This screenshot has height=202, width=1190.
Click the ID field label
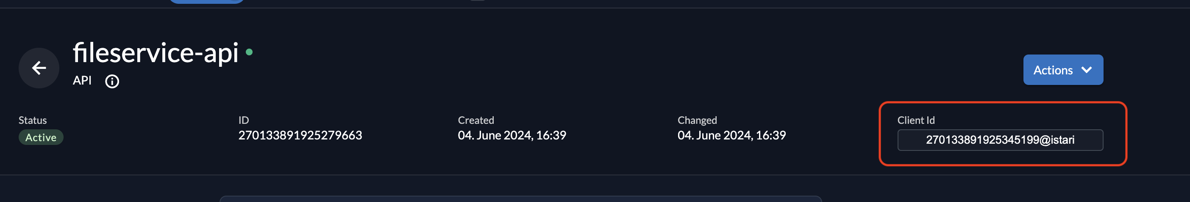point(243,120)
